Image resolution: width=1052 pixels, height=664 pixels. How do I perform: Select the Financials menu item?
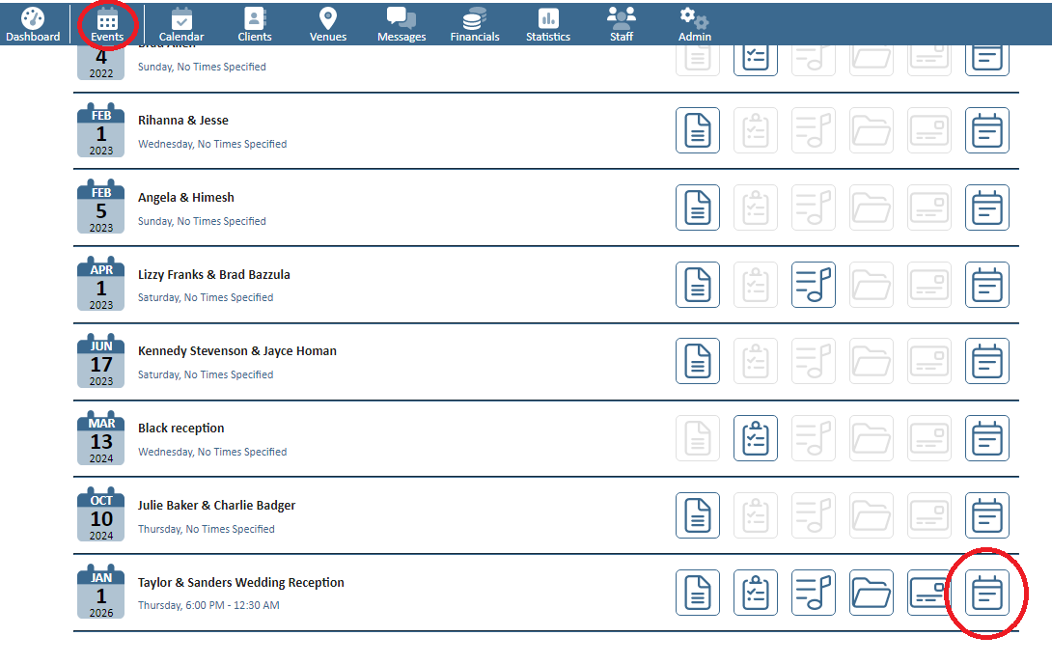click(475, 24)
